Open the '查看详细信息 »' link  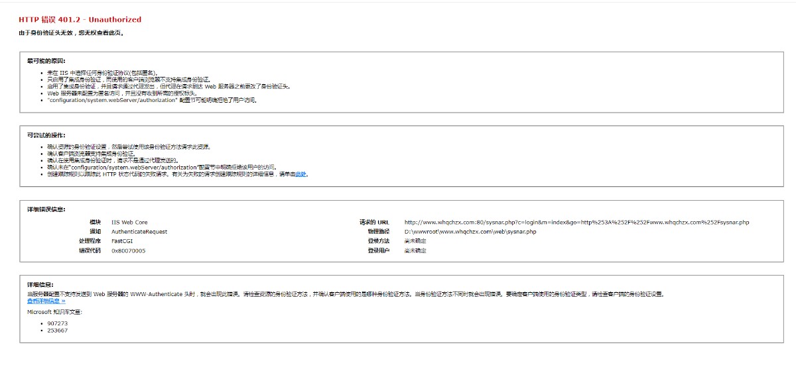coord(46,301)
